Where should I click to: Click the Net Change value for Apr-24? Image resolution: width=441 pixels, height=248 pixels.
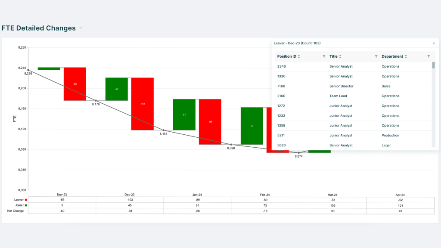pos(401,211)
